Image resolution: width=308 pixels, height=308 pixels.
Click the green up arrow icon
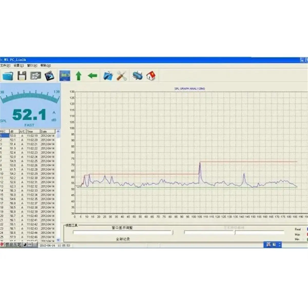(79, 76)
